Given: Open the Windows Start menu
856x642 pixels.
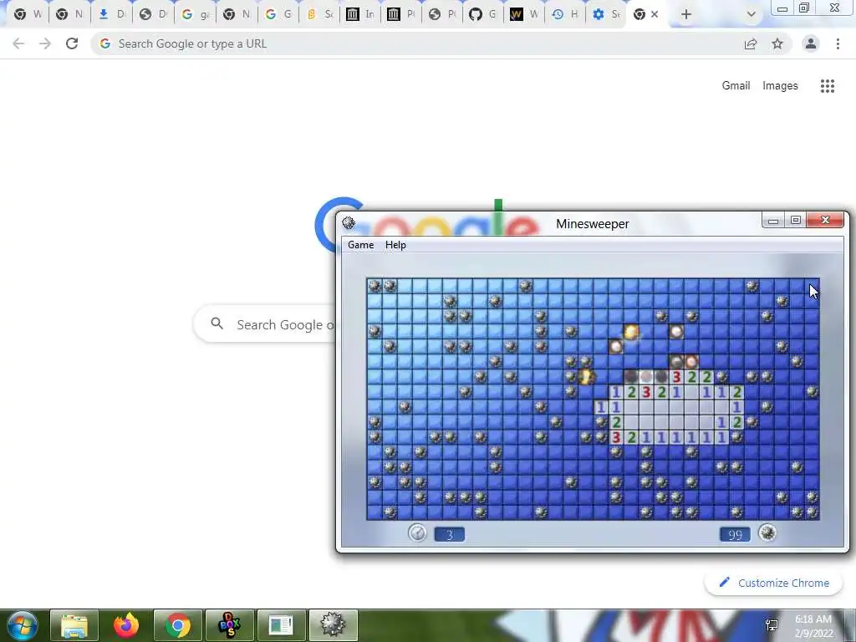Looking at the screenshot, I should 21,625.
